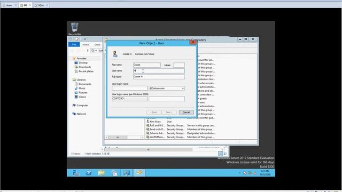Open the Share ribbon tab in Explorer

(97, 45)
